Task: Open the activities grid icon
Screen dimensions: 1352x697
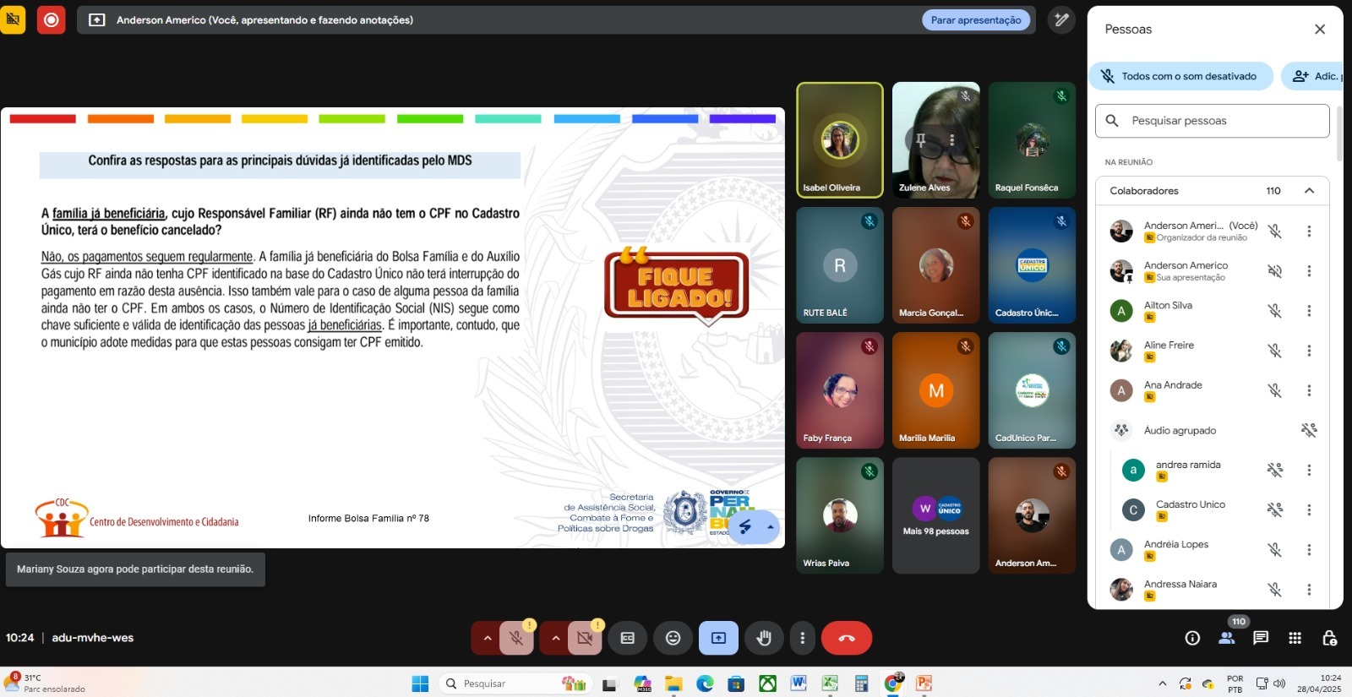Action: [x=1295, y=638]
